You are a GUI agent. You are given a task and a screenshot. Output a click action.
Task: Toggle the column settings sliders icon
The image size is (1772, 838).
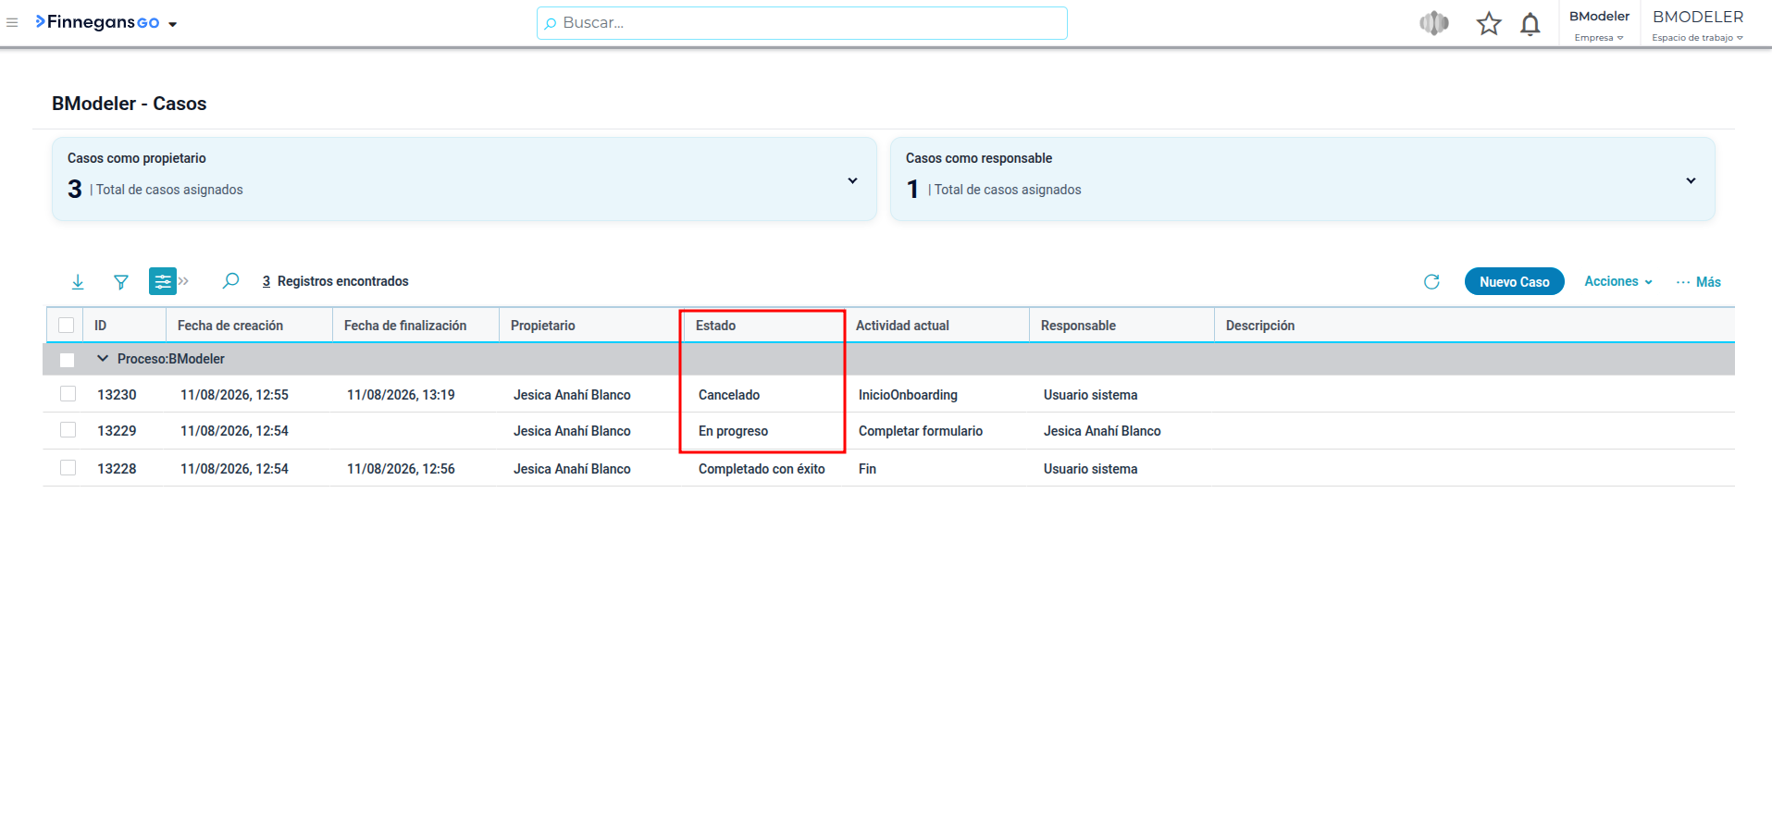point(163,281)
